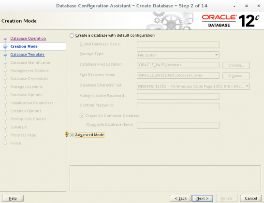Click the Database Template step bullet icon
Image resolution: width=264 pixels, height=203 pixels.
(x=5, y=55)
